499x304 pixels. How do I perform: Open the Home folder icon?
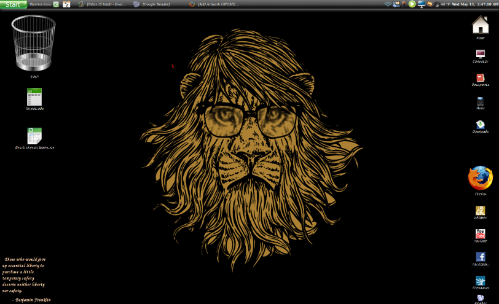[x=480, y=25]
